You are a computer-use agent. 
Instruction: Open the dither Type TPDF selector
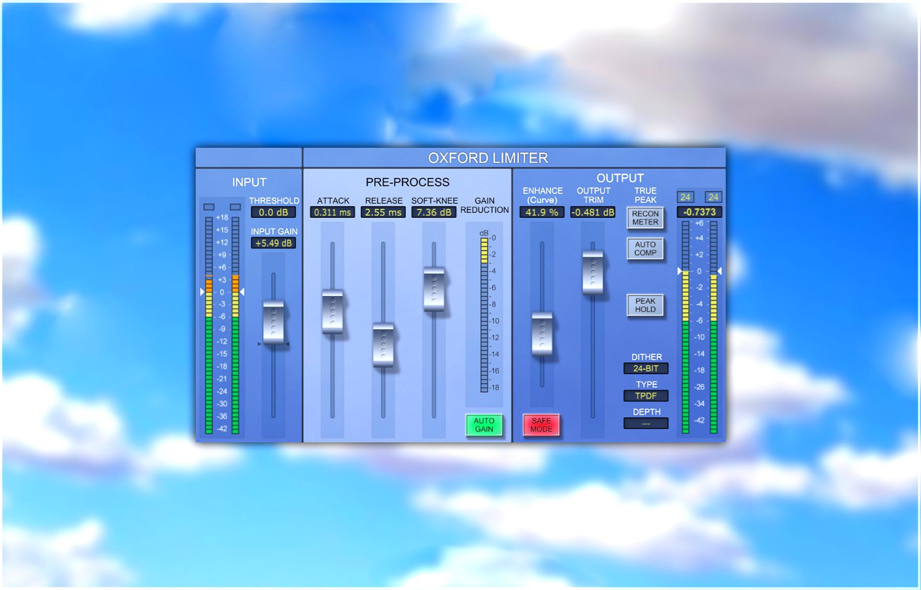(646, 396)
